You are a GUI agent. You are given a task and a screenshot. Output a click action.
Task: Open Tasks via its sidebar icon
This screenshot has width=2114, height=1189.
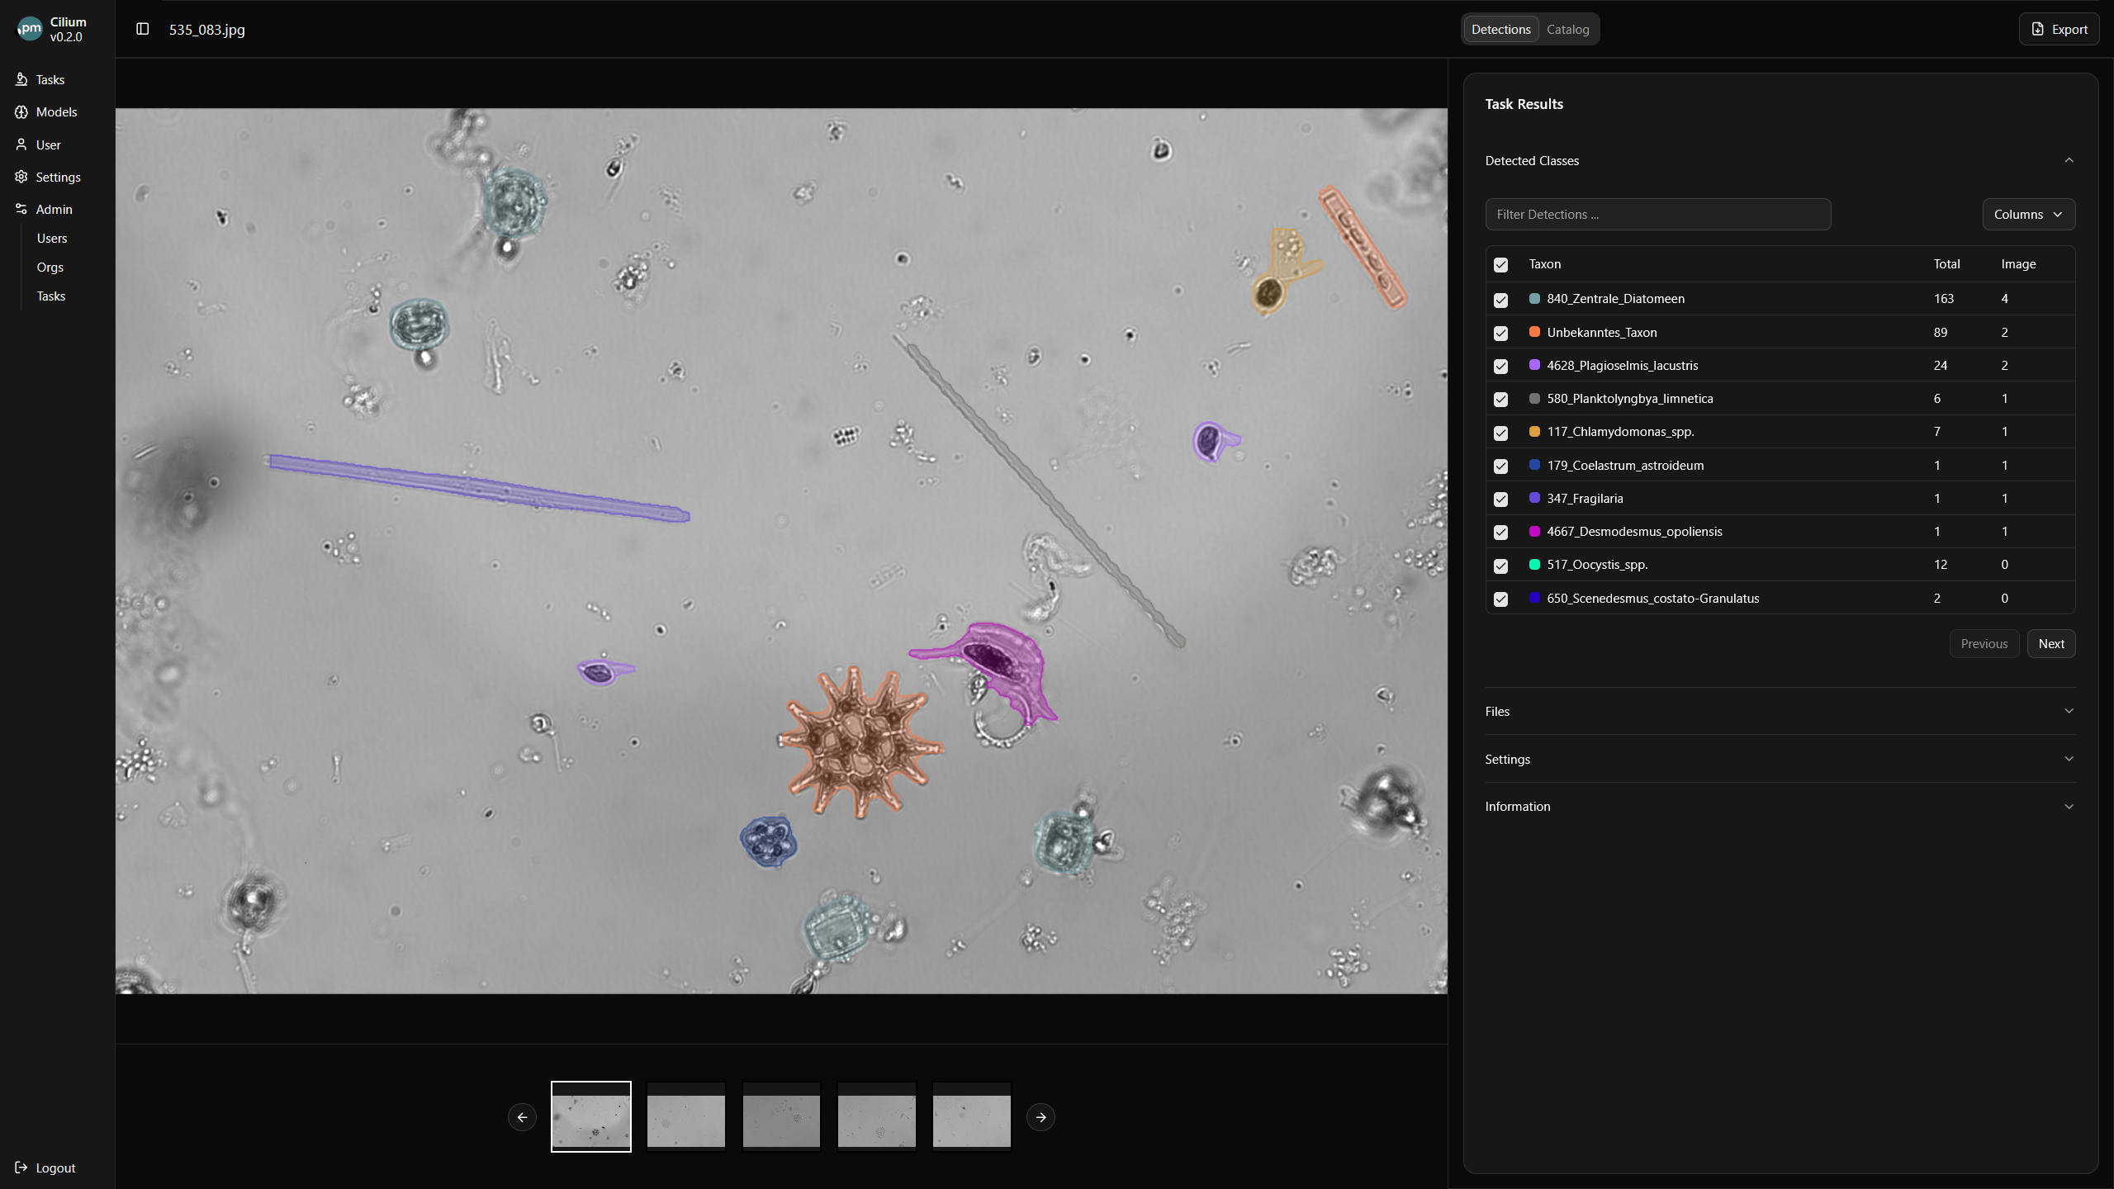pyautogui.click(x=21, y=79)
